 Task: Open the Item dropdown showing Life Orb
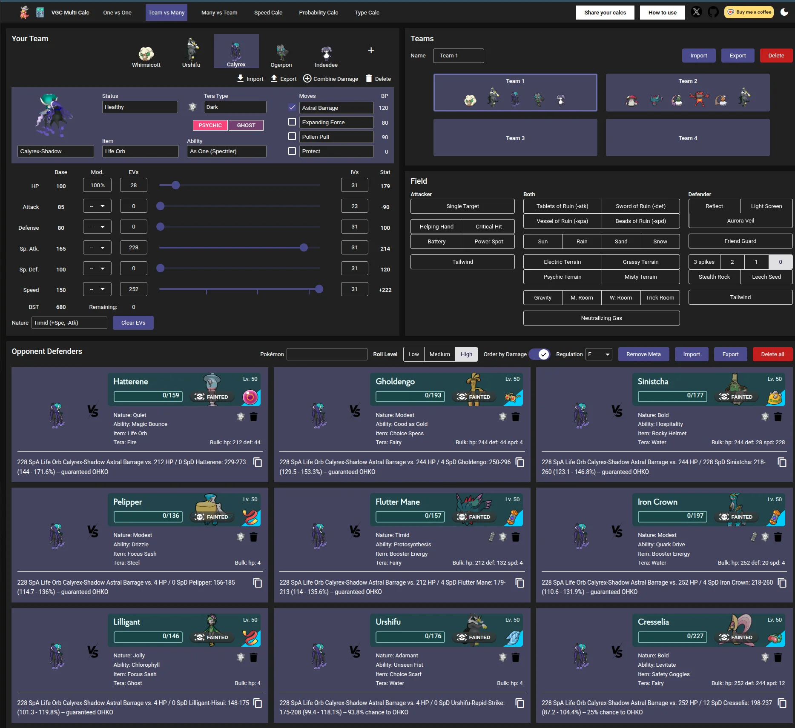(x=141, y=151)
